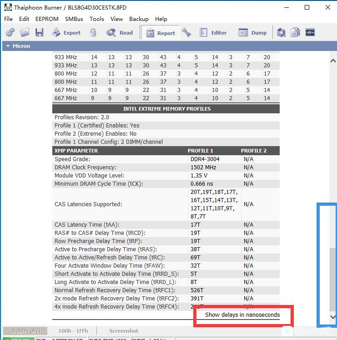Click the 17T CAS Latency Time value

[195, 225]
